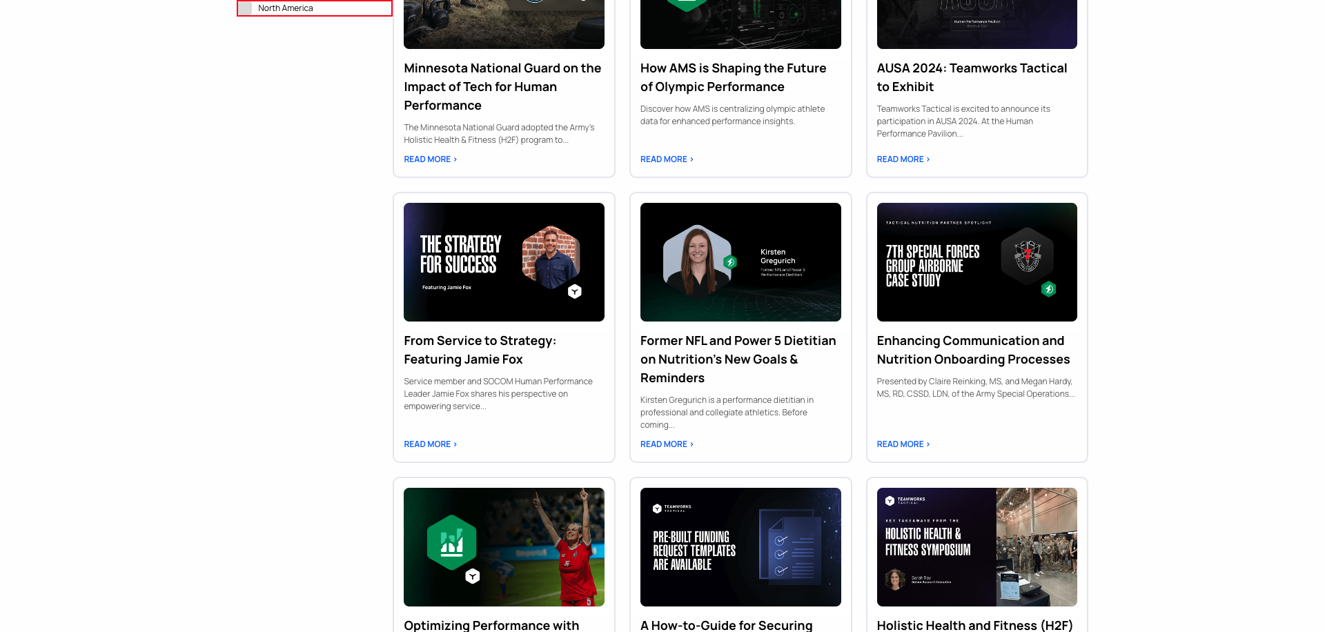Open the Kirsten Gregurich dietitian article thumbnail
The image size is (1325, 632).
point(740,261)
